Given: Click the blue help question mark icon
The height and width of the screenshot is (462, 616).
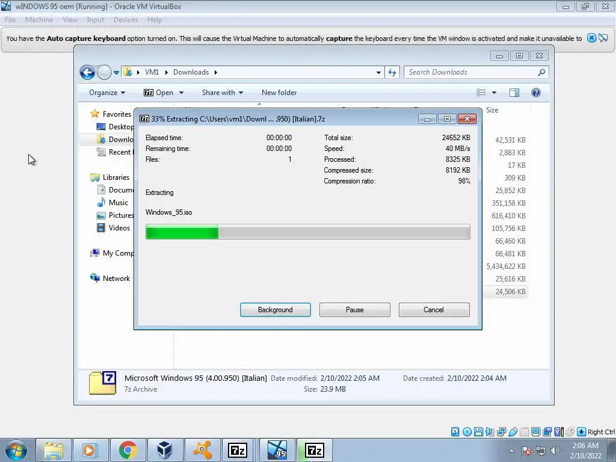Looking at the screenshot, I should [536, 93].
